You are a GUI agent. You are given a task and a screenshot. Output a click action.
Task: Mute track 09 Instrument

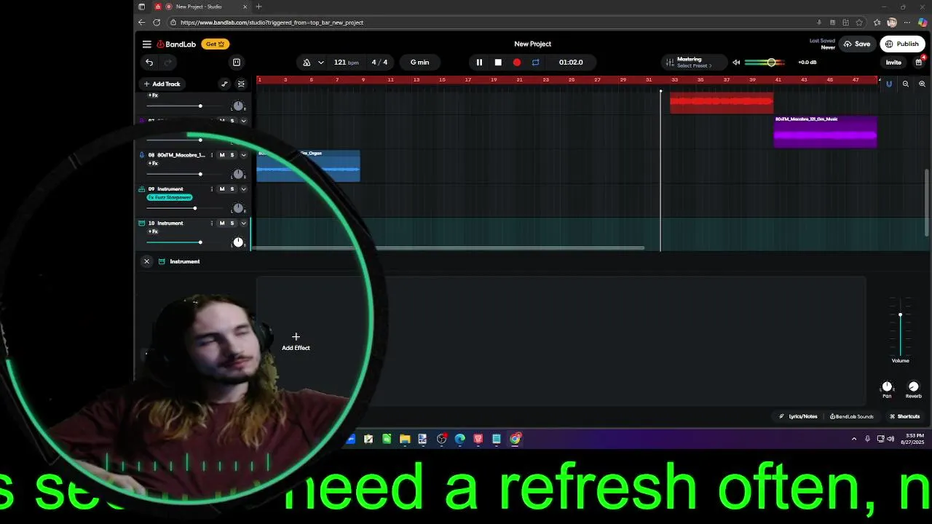tap(222, 189)
